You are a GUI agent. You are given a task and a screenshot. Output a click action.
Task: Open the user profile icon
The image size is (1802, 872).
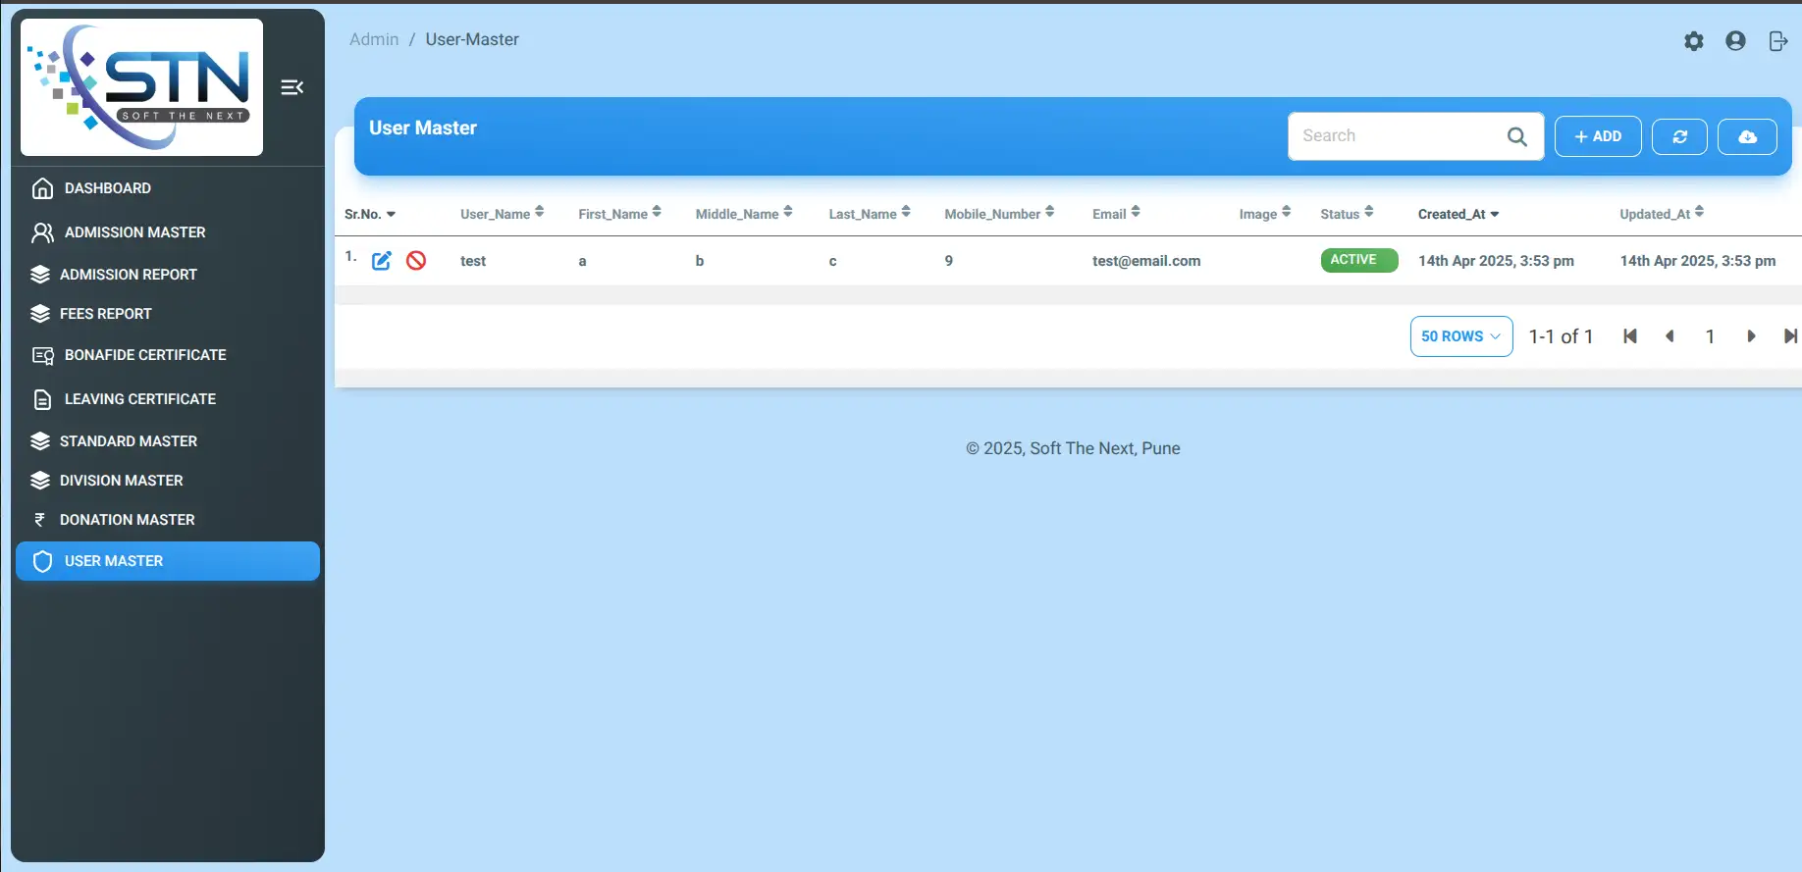point(1735,41)
